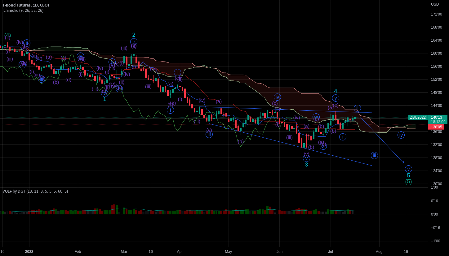Click the red 138'05 price level label

(437, 127)
